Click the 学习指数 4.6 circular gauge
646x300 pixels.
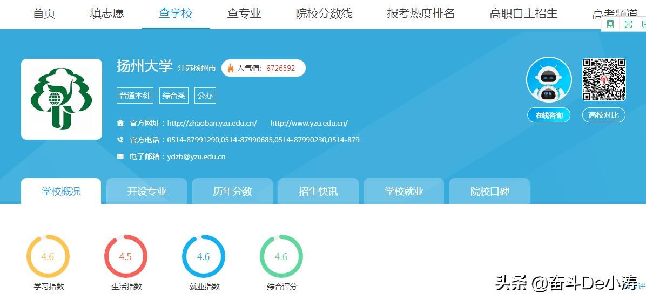[48, 257]
